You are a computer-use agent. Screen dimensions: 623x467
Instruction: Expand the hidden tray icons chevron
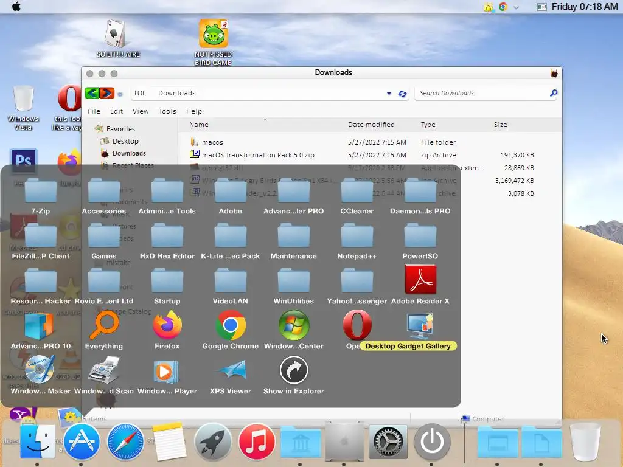tap(516, 7)
